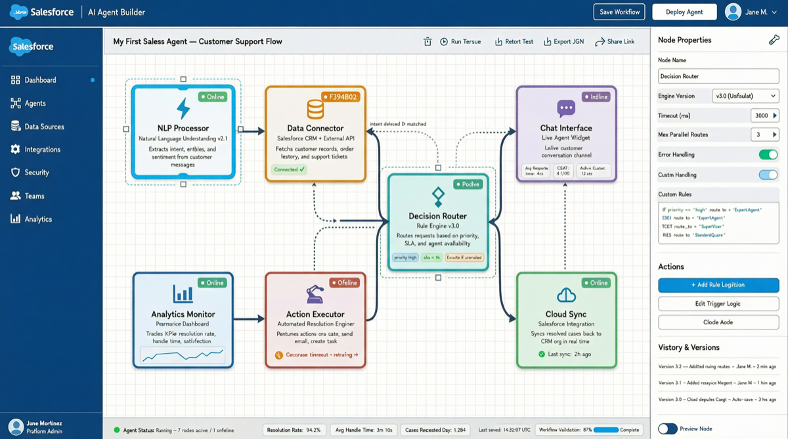Click the Edit Trigger Logic button
Image resolution: width=788 pixels, height=439 pixels.
point(718,304)
